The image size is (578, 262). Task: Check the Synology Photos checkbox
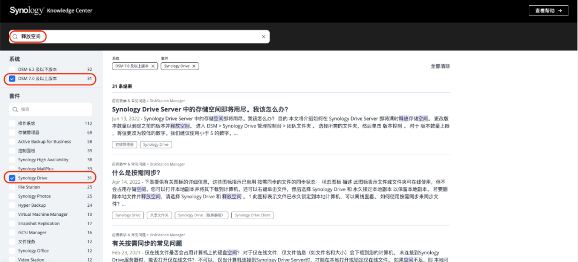[12, 196]
